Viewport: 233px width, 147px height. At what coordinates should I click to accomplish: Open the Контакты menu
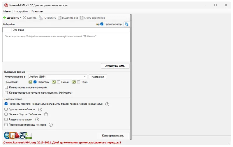pyautogui.click(x=37, y=11)
